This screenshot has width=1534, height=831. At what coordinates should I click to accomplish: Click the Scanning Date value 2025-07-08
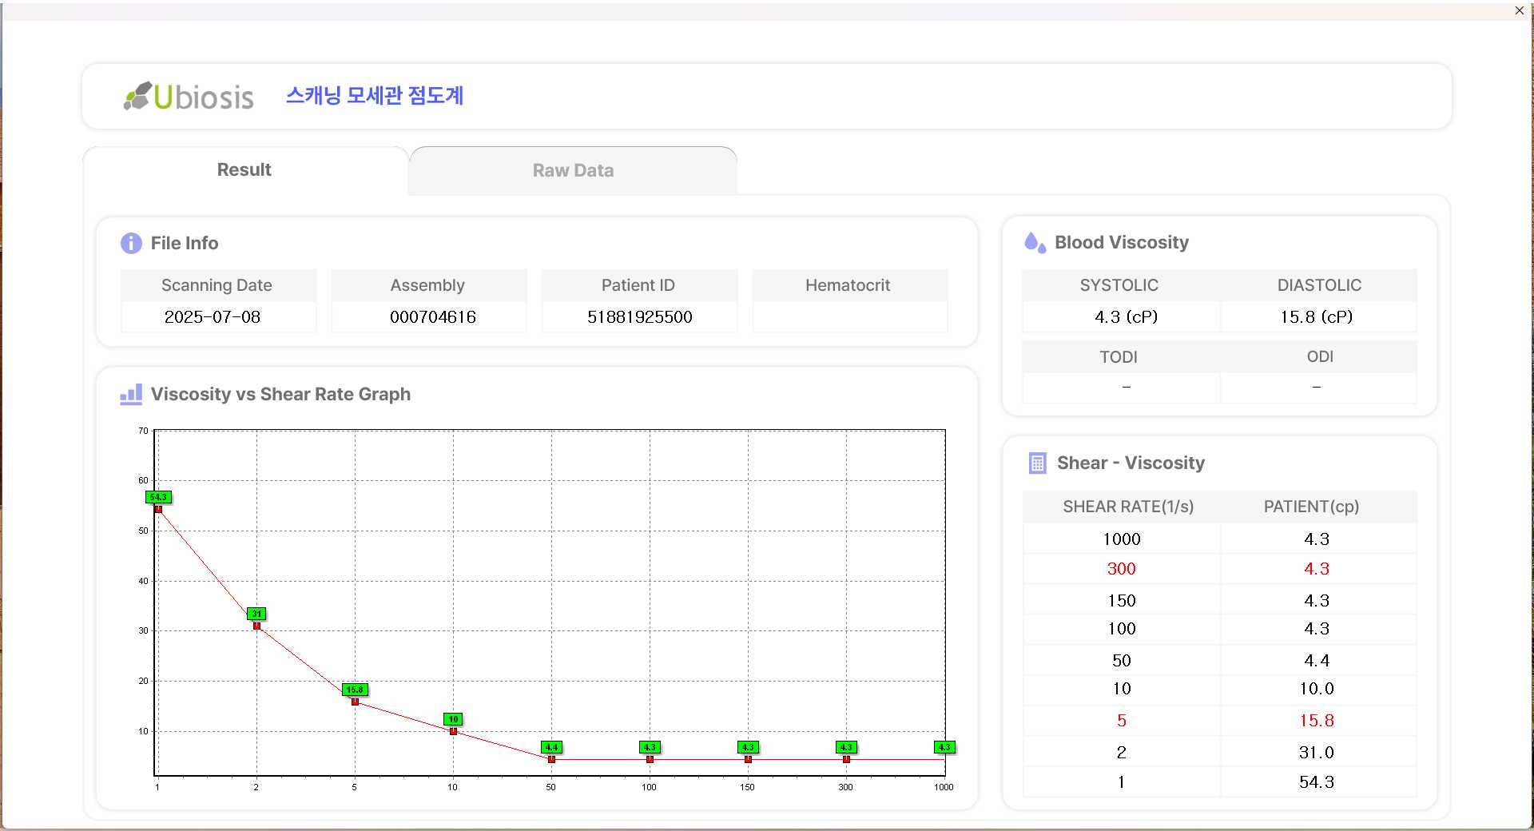(213, 316)
